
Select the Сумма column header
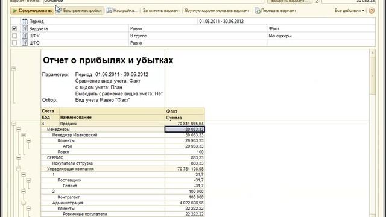coord(185,118)
